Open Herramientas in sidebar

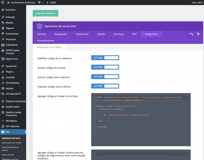(12, 83)
